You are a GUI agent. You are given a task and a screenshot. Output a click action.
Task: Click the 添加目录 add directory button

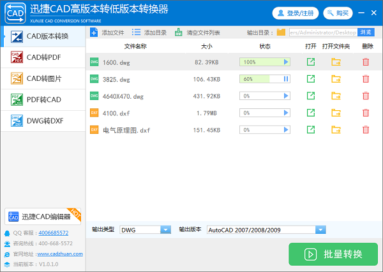coord(149,32)
